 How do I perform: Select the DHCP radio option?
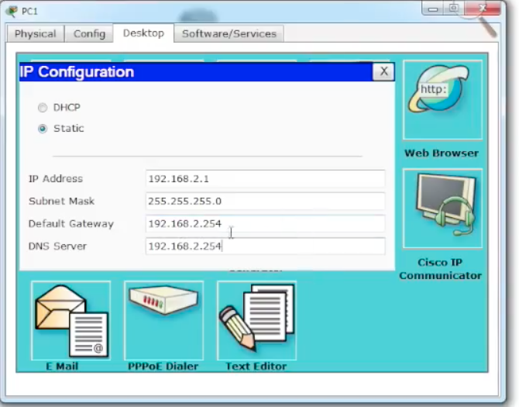[43, 108]
